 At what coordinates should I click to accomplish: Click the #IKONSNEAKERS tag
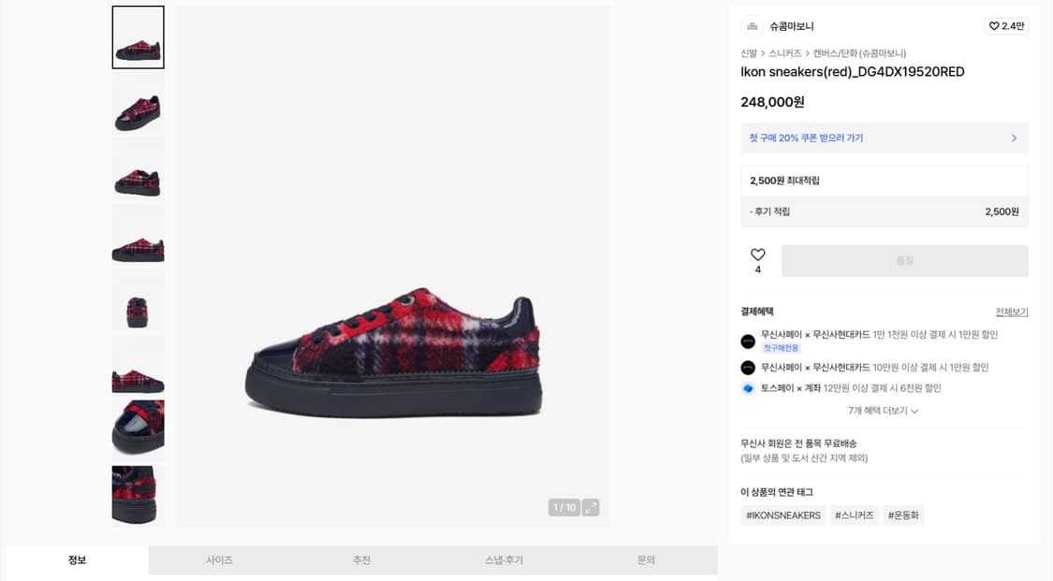pyautogui.click(x=783, y=516)
